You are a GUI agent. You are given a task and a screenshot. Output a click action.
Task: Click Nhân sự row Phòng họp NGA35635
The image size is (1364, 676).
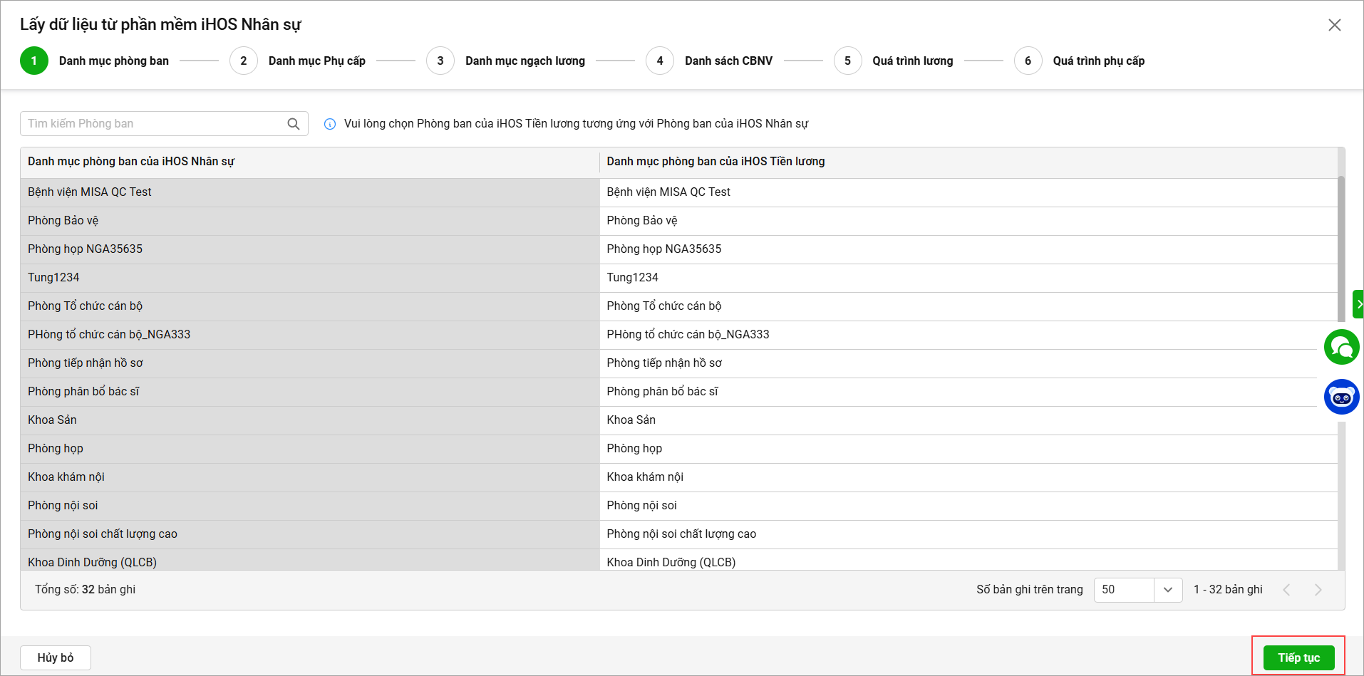310,249
